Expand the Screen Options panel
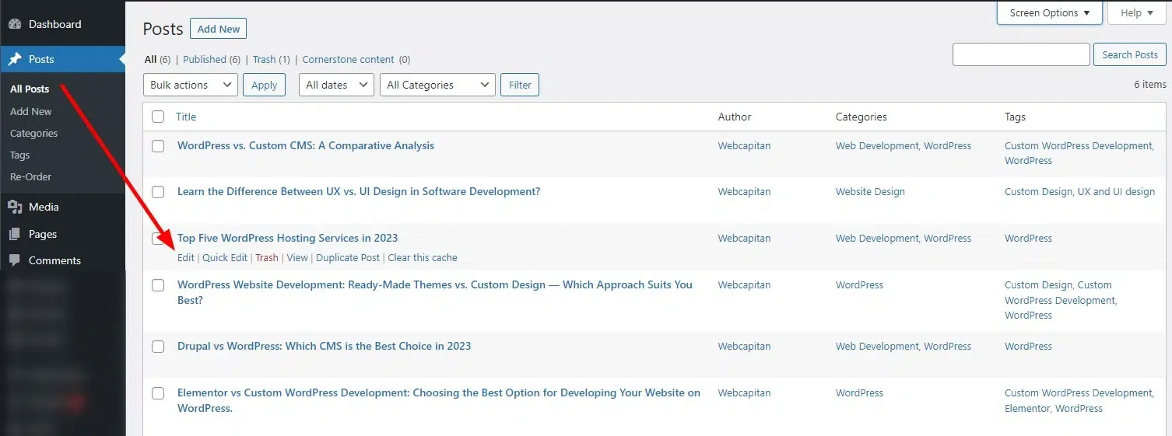Viewport: 1172px width, 436px height. coord(1050,12)
